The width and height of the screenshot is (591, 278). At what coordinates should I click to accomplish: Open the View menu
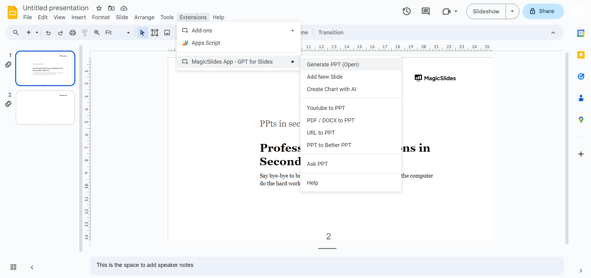pyautogui.click(x=59, y=17)
